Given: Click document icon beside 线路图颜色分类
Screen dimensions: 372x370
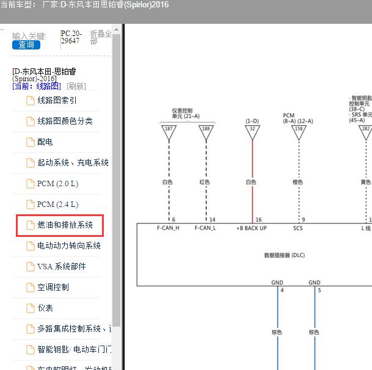Looking at the screenshot, I should click(x=31, y=122).
